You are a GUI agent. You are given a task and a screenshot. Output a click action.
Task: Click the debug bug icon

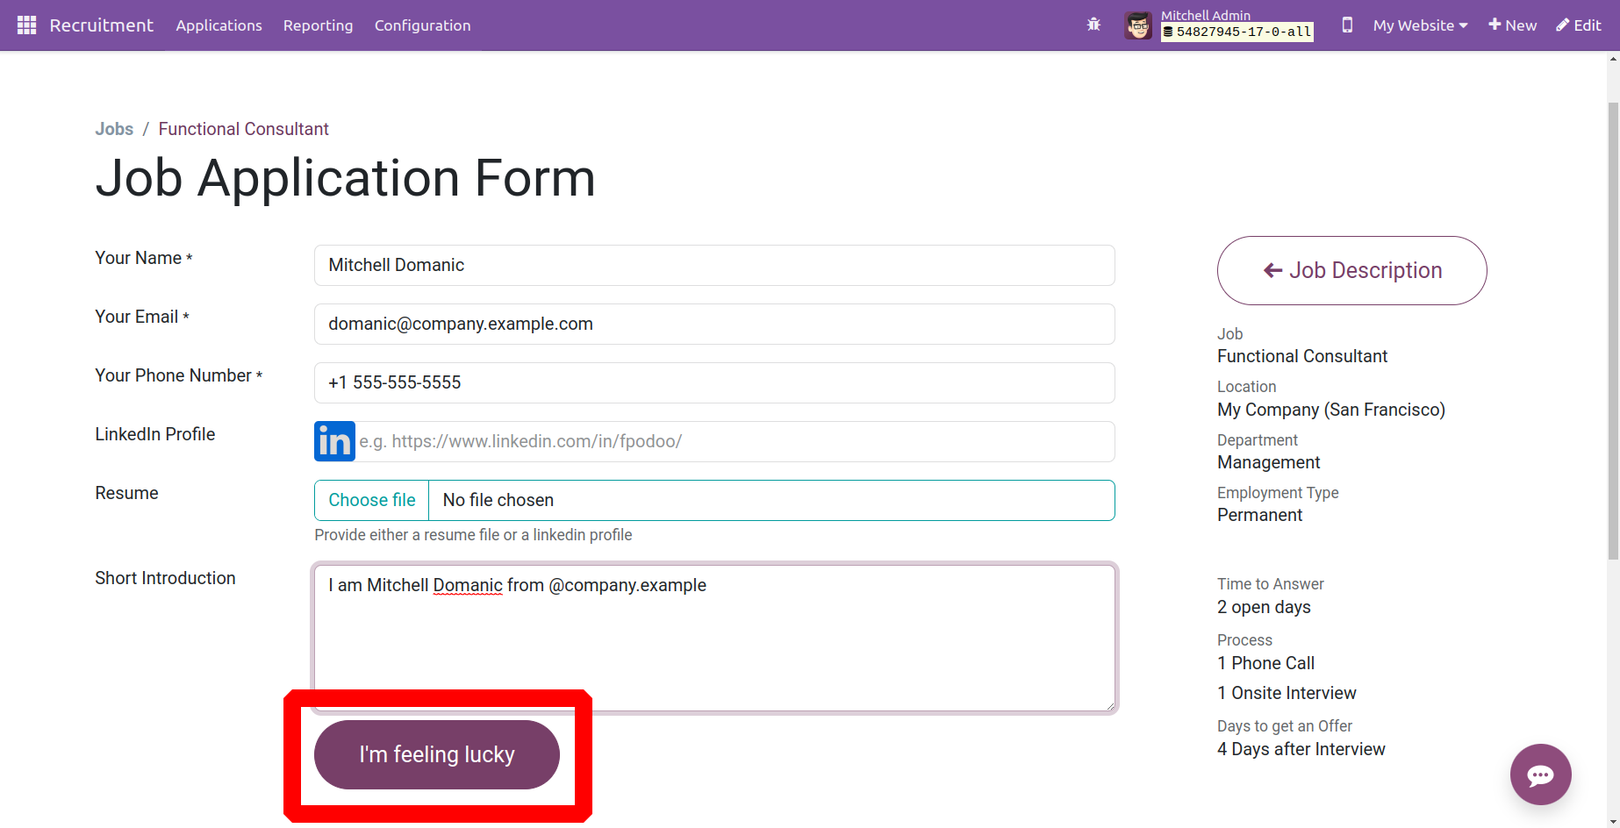pyautogui.click(x=1093, y=25)
